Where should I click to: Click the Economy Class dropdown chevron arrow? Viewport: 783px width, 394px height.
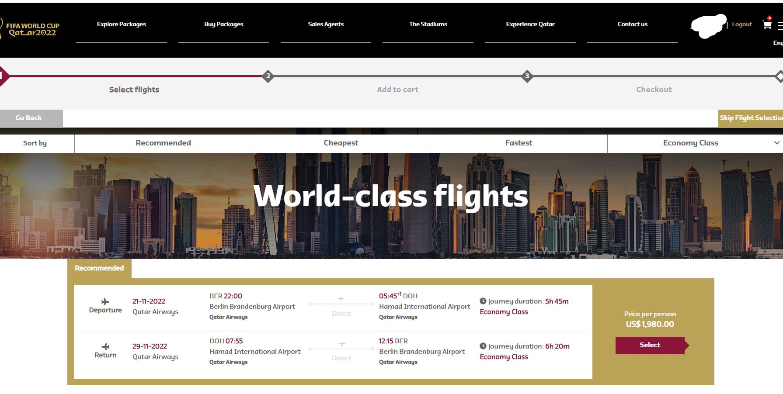(x=776, y=143)
